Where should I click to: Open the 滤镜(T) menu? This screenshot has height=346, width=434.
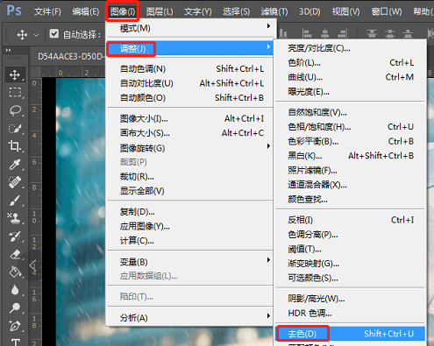tap(274, 11)
